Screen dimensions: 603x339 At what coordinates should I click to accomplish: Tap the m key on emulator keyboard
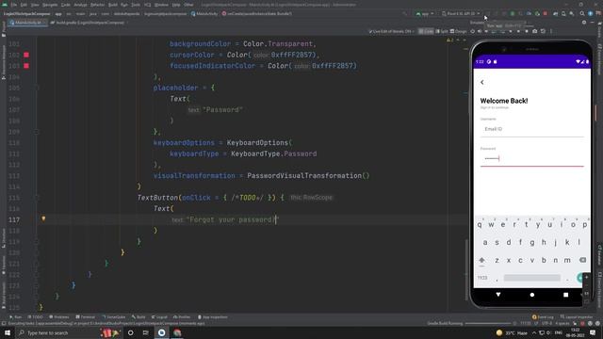(x=567, y=260)
